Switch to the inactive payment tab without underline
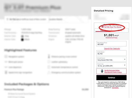This screenshot has width=132, height=98. pos(120,30)
